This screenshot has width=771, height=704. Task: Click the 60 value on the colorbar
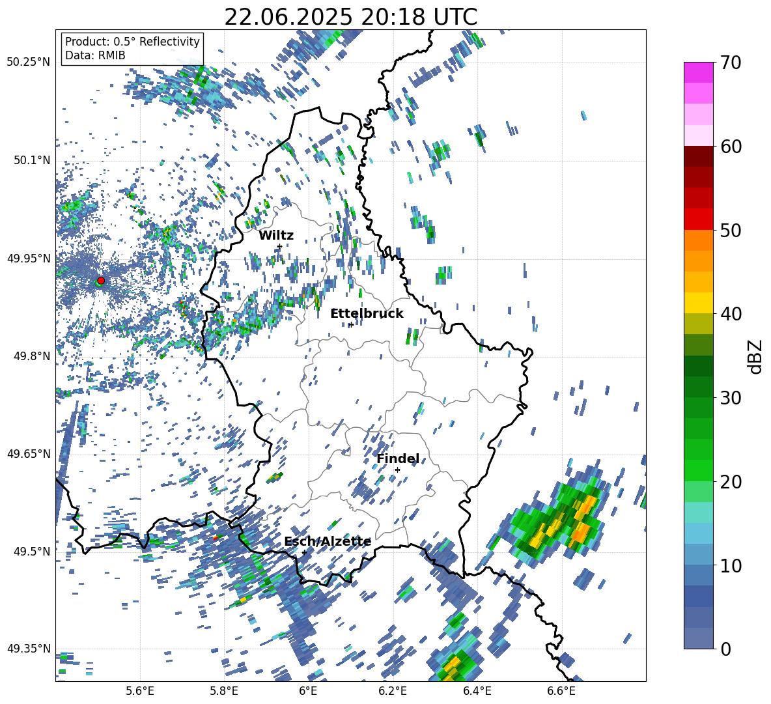731,147
